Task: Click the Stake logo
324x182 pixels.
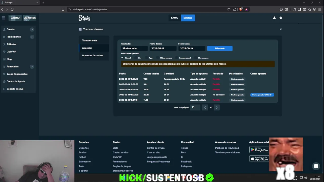Action: [x=84, y=18]
